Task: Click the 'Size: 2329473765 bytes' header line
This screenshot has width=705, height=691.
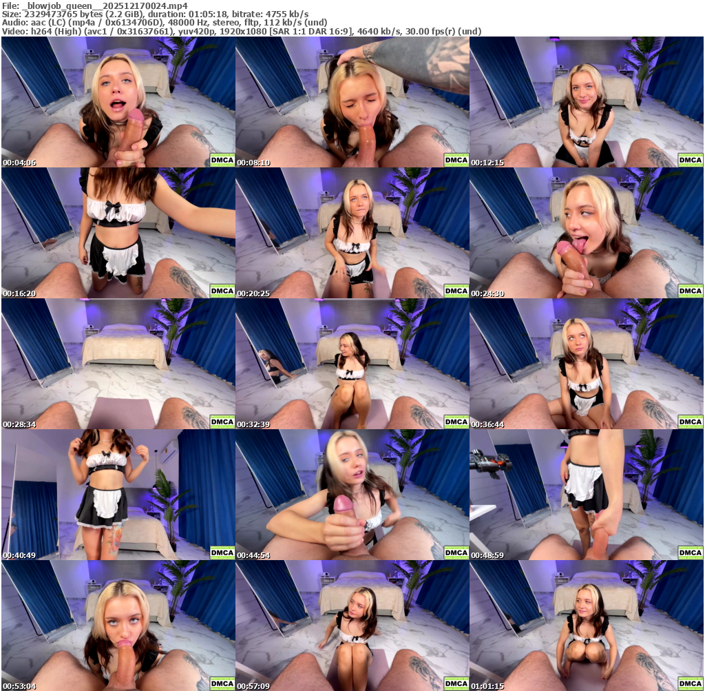Action: click(155, 14)
